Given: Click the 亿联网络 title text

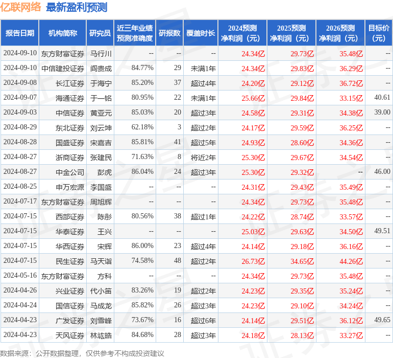Looking at the screenshot, I should coord(20,7).
